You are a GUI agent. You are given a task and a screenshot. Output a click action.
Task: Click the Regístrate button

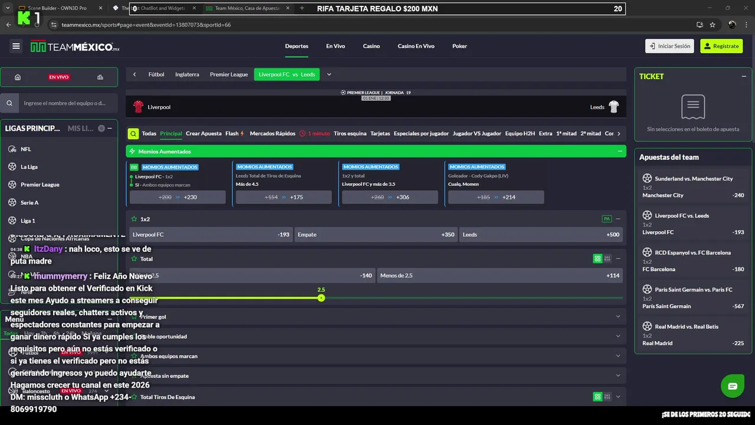click(x=721, y=46)
